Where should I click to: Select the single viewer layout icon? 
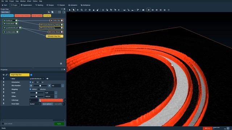click(x=149, y=10)
